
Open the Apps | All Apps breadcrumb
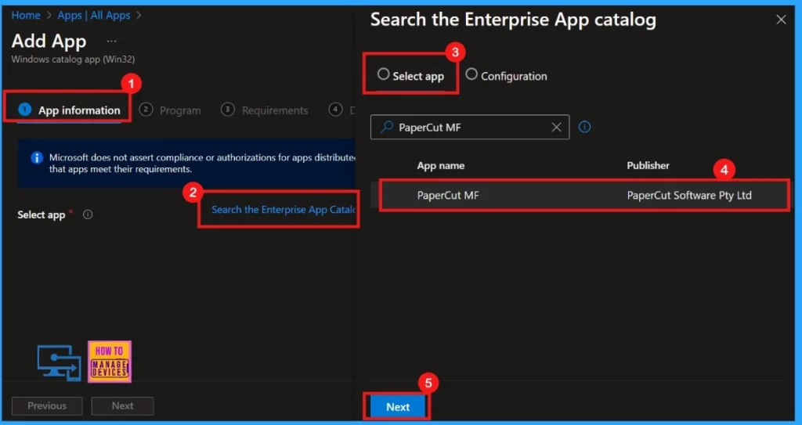click(x=94, y=16)
